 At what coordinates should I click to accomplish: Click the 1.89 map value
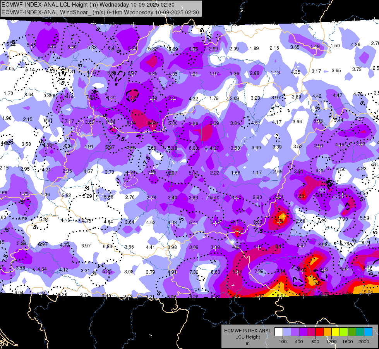click(x=254, y=48)
